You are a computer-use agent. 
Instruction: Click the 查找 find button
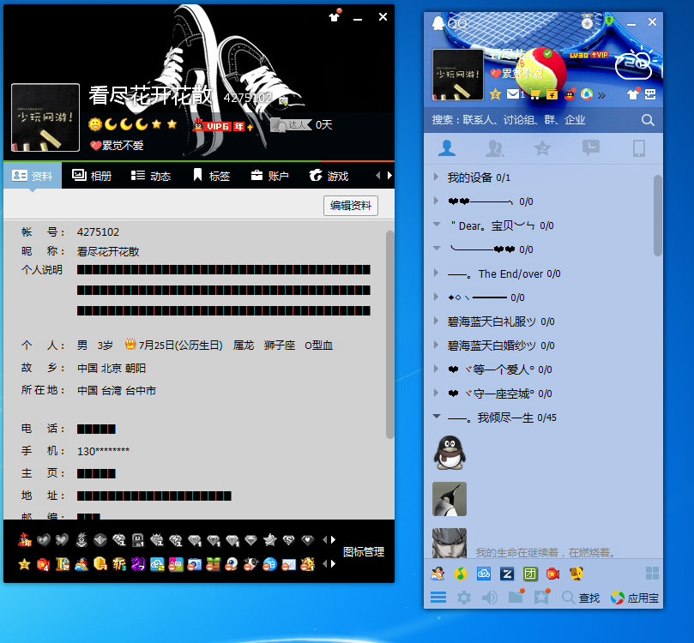(581, 598)
